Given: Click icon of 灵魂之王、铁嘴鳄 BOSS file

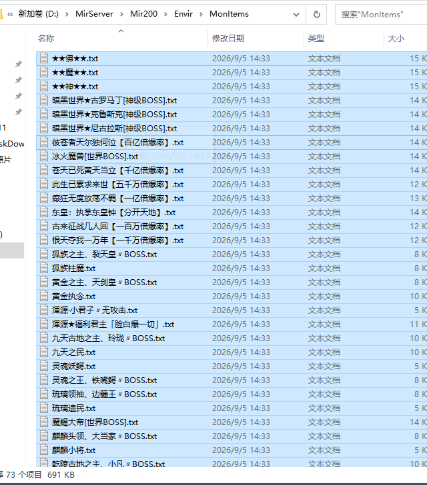Looking at the screenshot, I should [x=44, y=380].
